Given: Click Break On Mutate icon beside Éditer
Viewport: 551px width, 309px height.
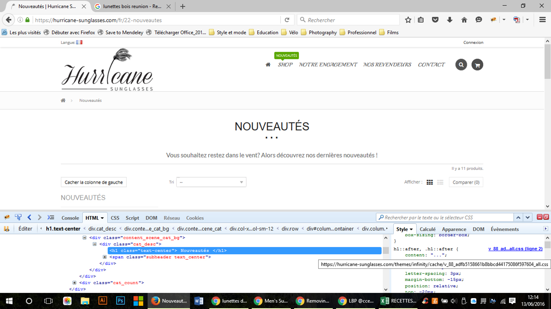Looking at the screenshot, I should [x=6, y=229].
